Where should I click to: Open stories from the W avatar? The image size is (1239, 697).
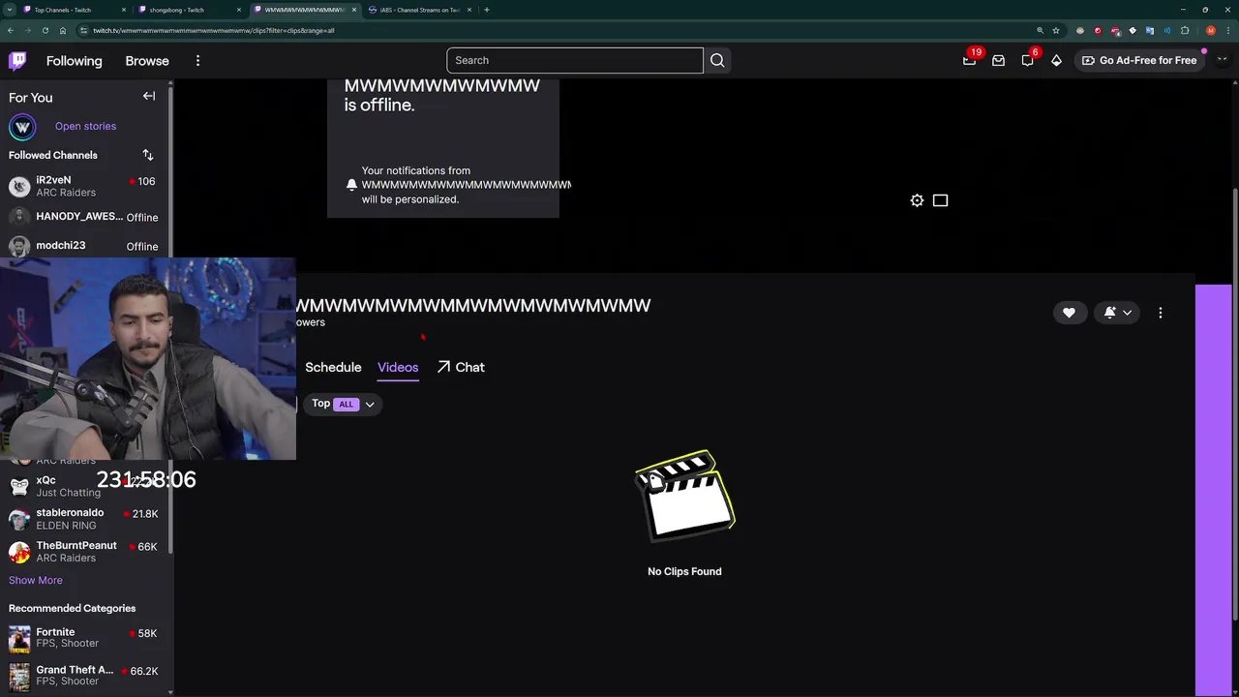[22, 127]
